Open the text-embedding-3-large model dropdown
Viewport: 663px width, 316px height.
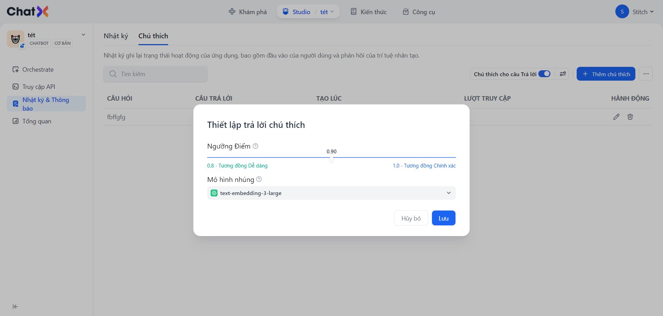331,193
